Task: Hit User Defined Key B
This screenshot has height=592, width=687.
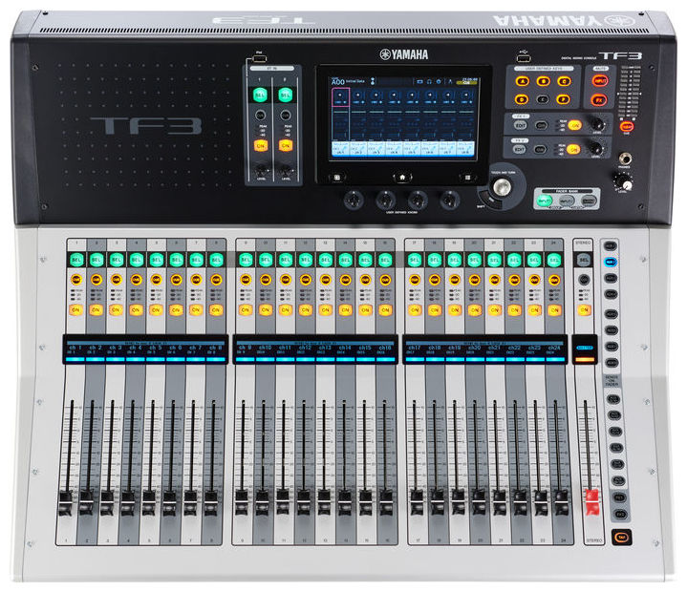Action: coord(544,81)
